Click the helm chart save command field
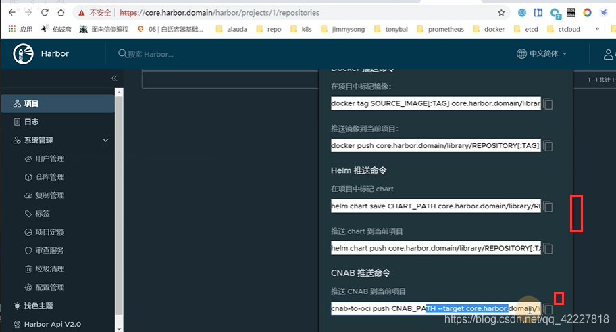This screenshot has height=332, width=616. click(x=436, y=206)
